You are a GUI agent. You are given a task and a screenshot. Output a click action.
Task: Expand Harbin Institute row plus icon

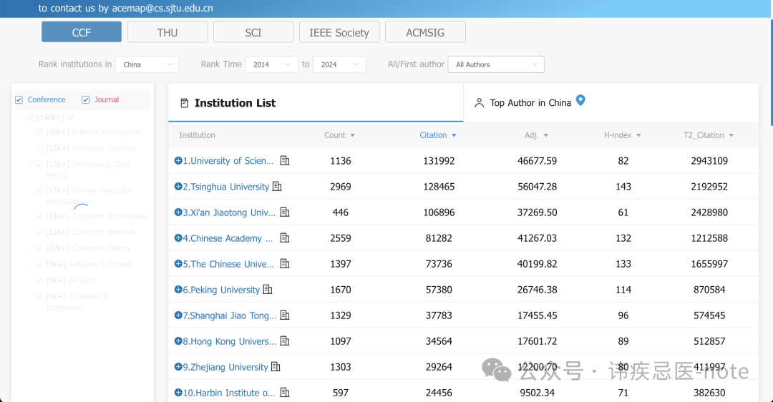point(178,392)
